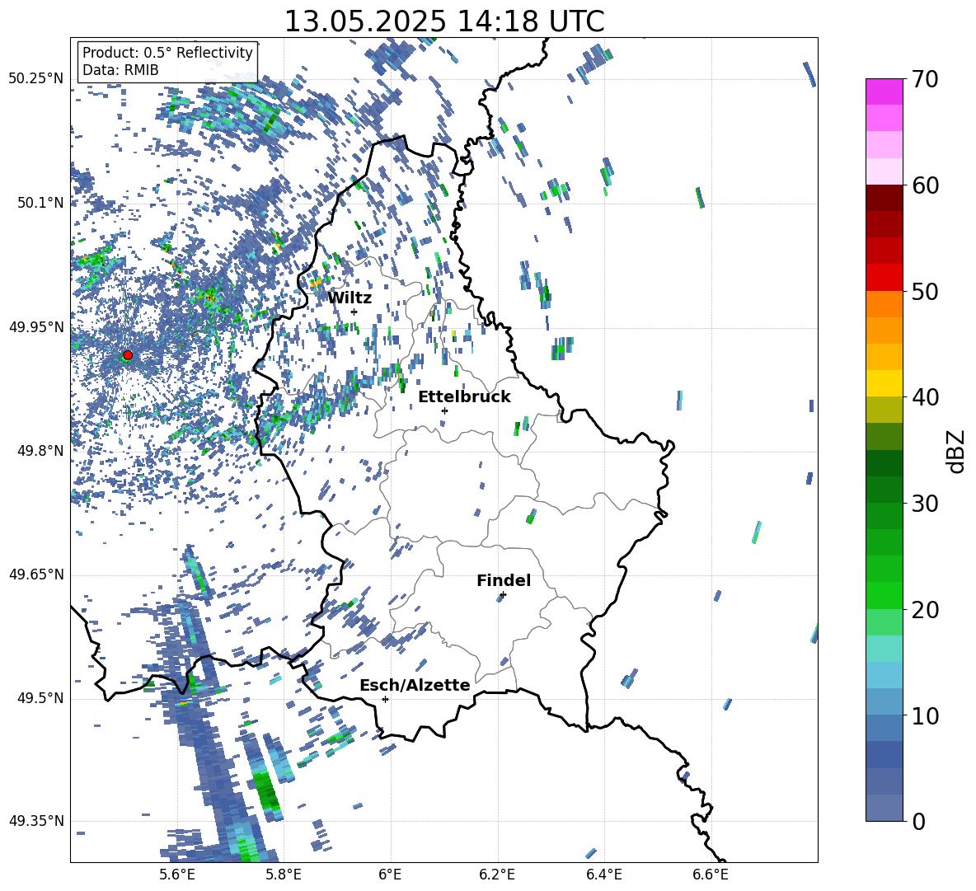The width and height of the screenshot is (976, 891).
Task: Click the 10 colorbar tick label
Action: (925, 715)
